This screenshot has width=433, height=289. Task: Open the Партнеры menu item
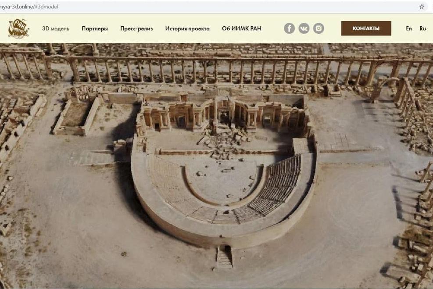pos(95,29)
